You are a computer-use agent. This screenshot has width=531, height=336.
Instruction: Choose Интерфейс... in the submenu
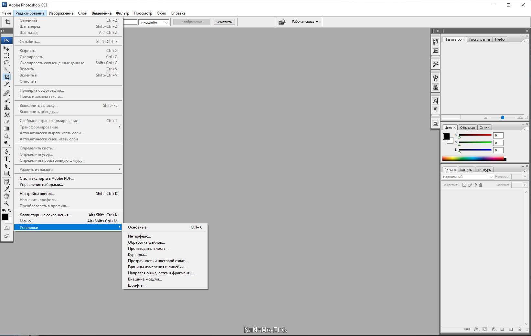[165, 236]
